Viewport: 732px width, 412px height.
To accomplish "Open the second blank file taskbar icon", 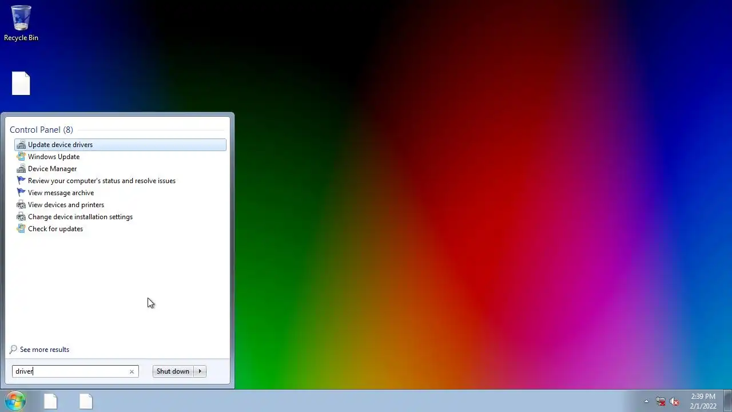I will [x=86, y=402].
